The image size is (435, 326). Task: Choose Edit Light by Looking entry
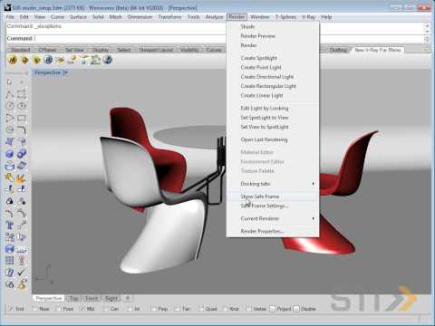click(273, 108)
